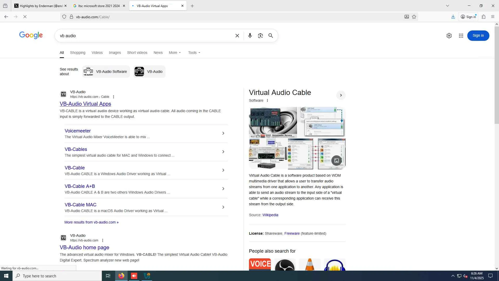The height and width of the screenshot is (281, 499).
Task: Expand the VB-Cable MAC sitelink arrow
Action: (223, 207)
